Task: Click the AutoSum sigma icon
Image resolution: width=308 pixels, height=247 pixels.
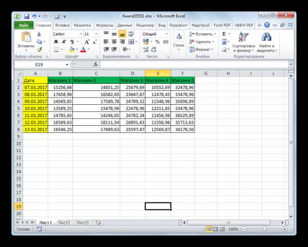Action: [x=224, y=34]
